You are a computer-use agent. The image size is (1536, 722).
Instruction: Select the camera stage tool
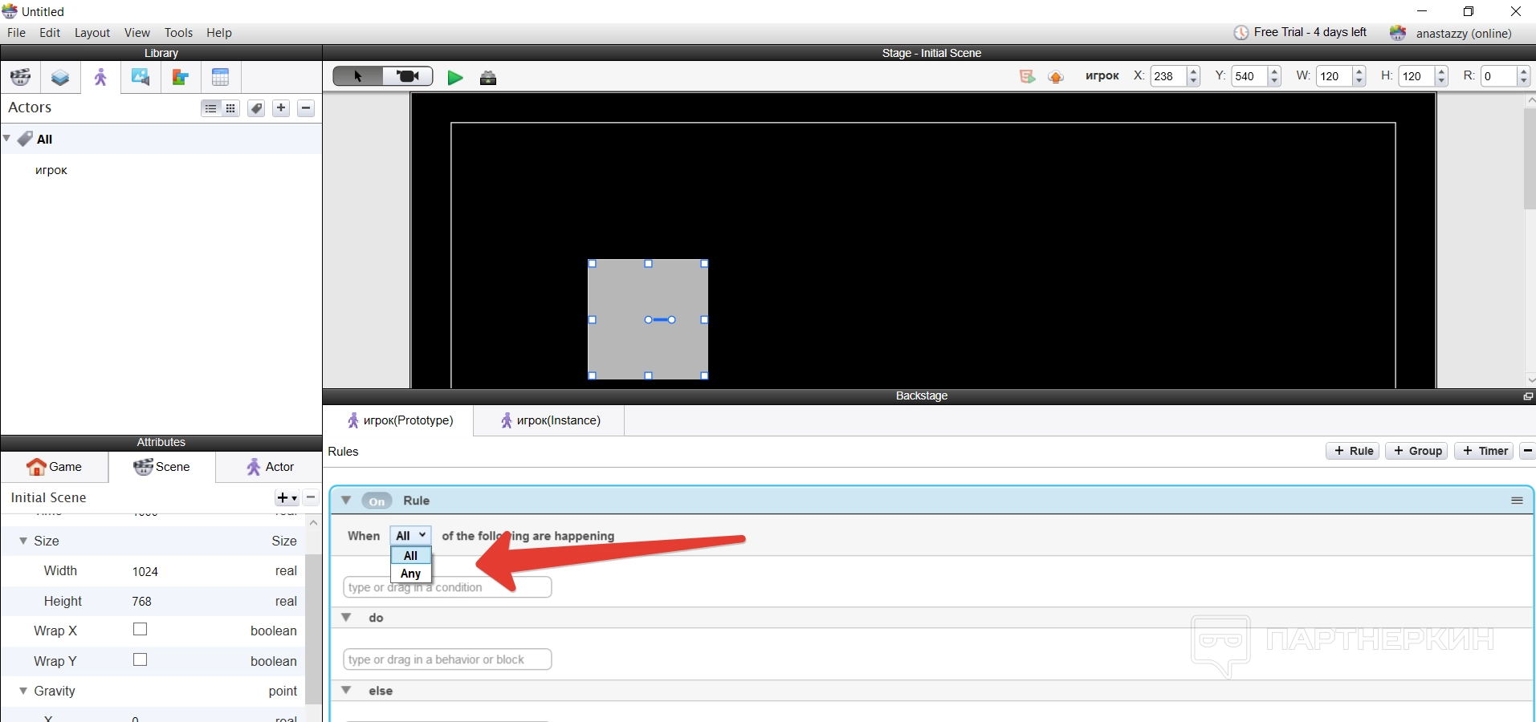408,76
